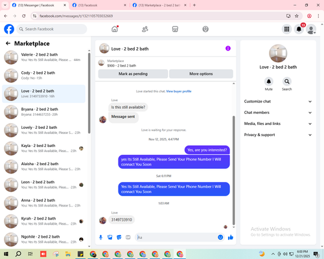Open a new browser tab
This screenshot has width=324, height=259.
(194, 5)
